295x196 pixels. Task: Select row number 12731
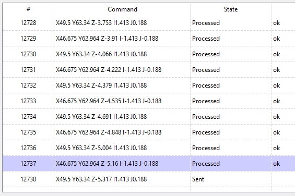(x=28, y=70)
